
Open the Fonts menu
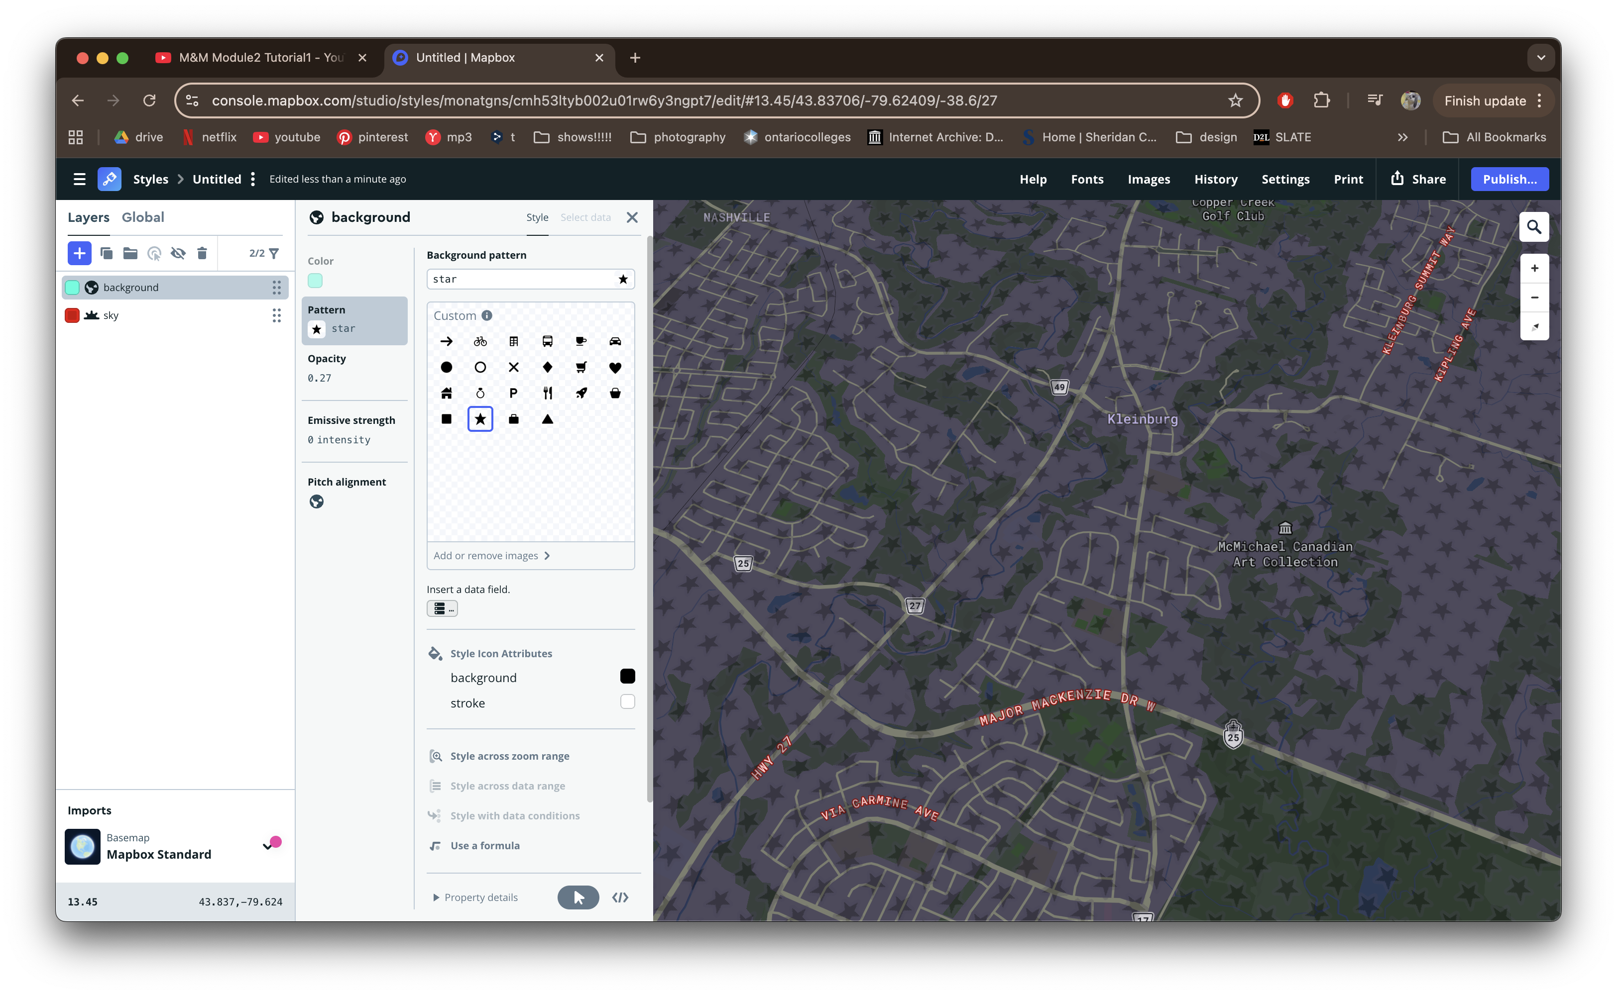pyautogui.click(x=1087, y=179)
